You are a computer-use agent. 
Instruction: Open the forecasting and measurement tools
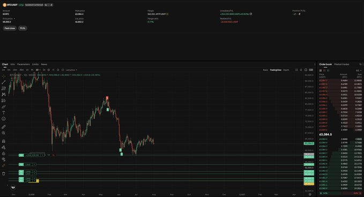[x=3, y=101]
